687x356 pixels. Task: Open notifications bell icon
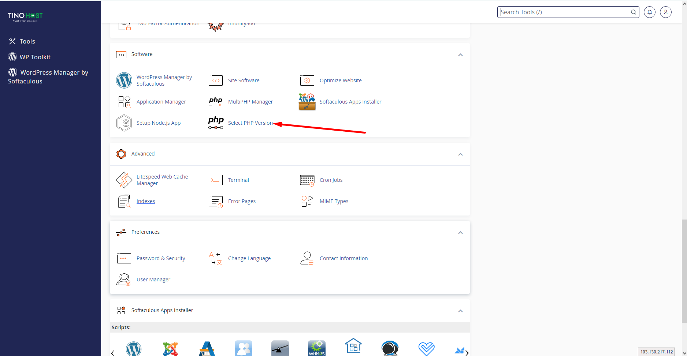coord(650,12)
